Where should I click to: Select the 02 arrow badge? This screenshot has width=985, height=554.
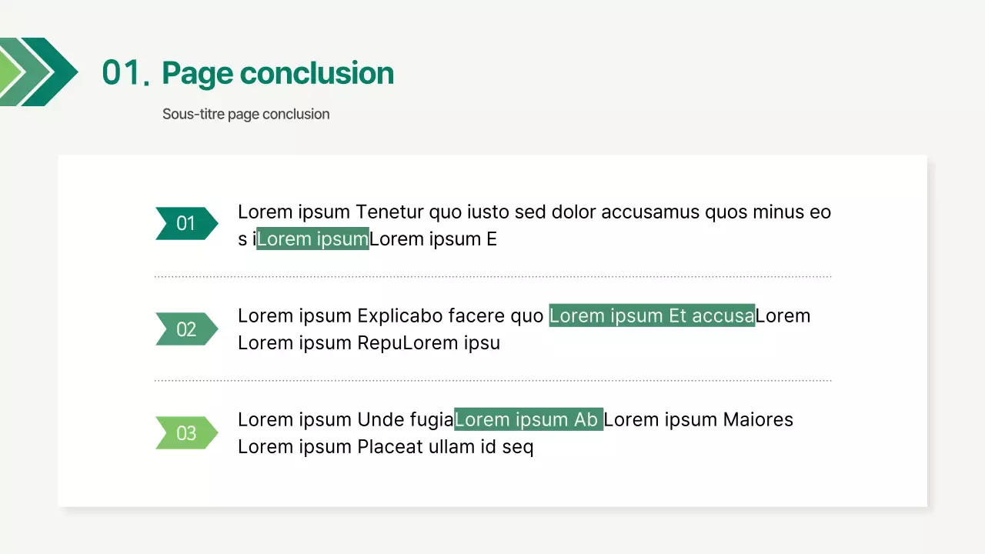186,329
